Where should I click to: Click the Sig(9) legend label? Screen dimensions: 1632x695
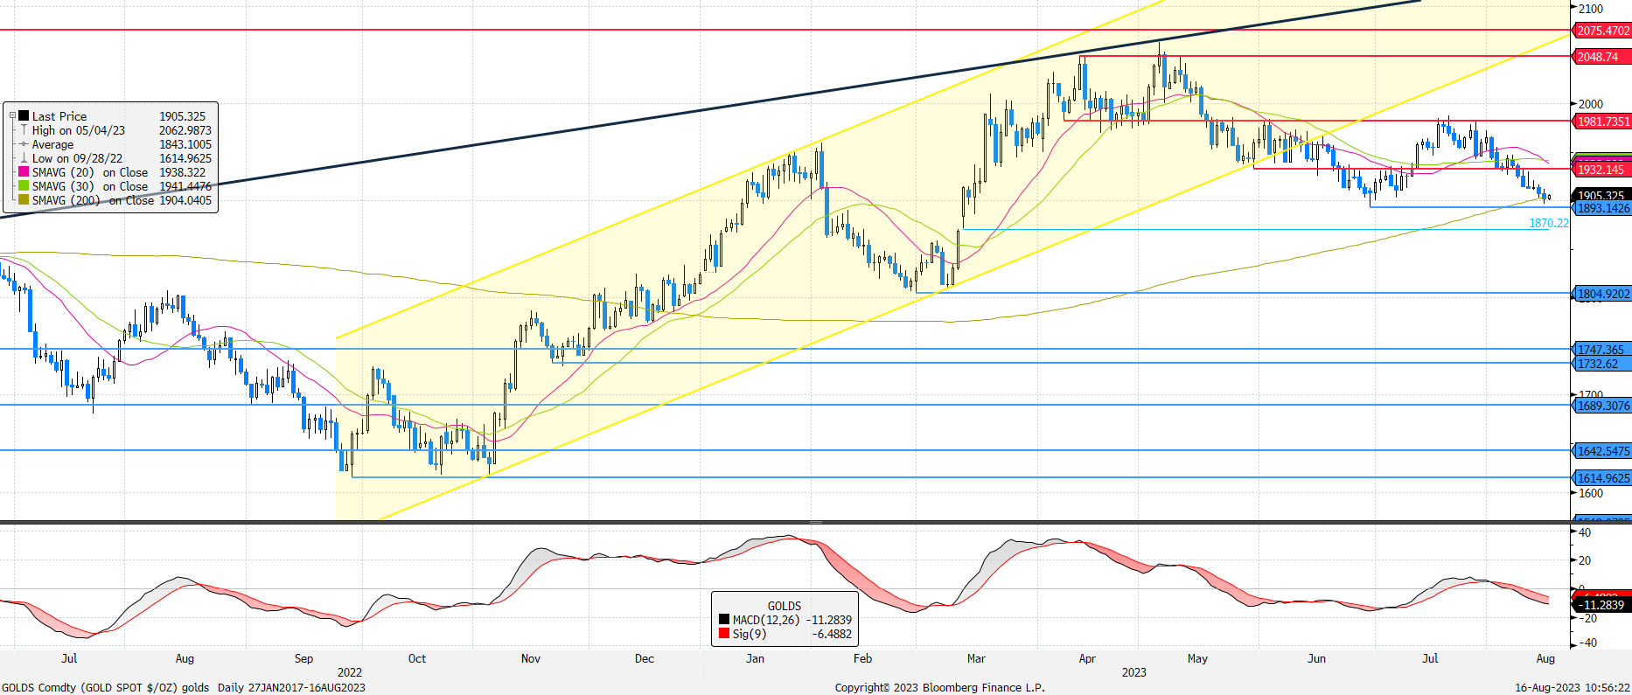pyautogui.click(x=750, y=634)
